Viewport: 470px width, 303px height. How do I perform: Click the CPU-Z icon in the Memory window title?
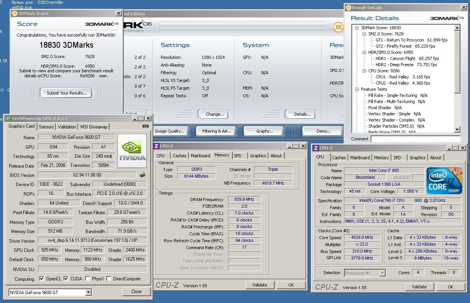point(156,146)
